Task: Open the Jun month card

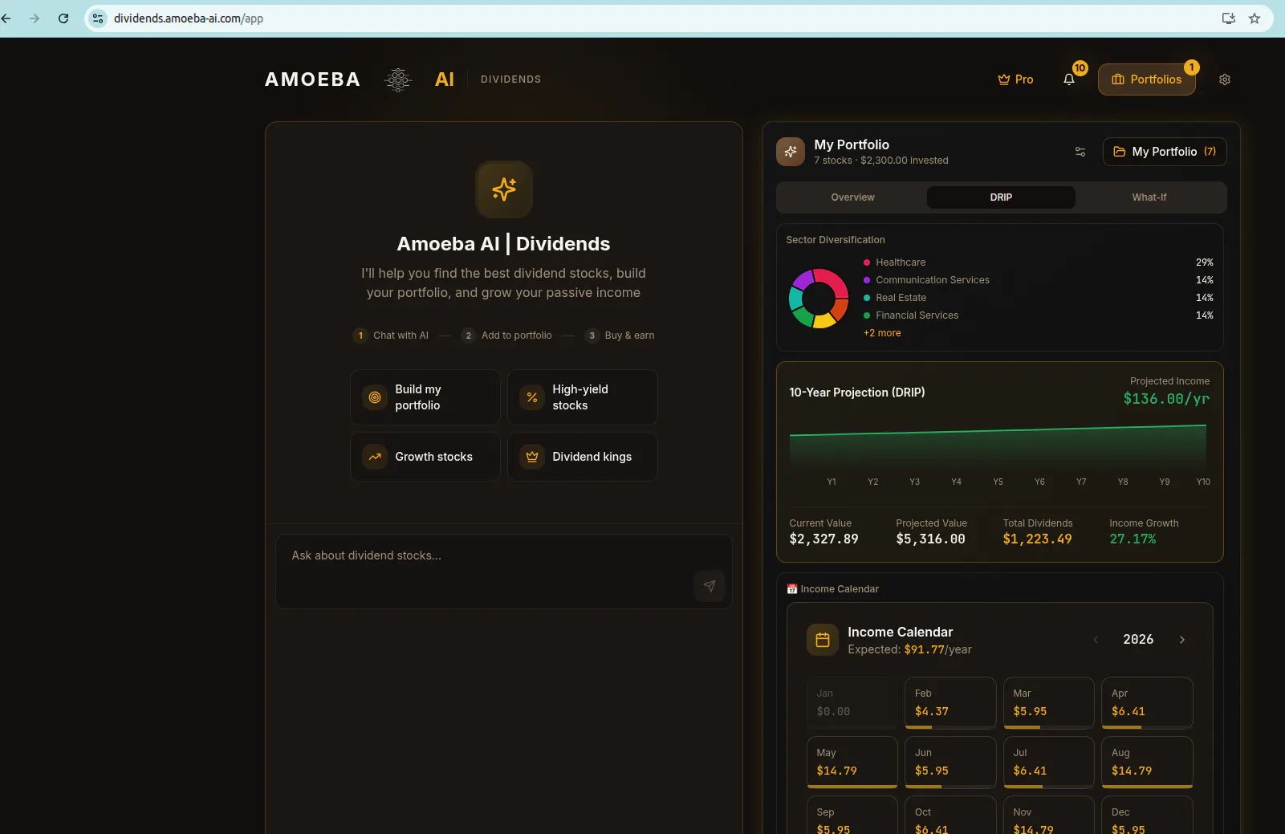Action: pos(950,763)
